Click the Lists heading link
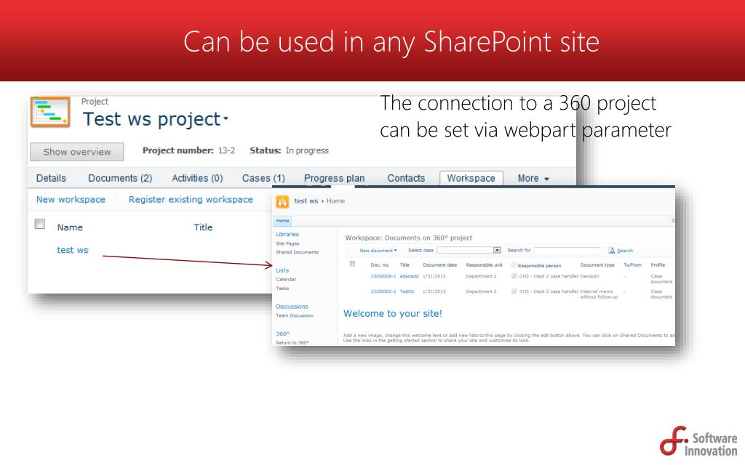 tap(282, 270)
